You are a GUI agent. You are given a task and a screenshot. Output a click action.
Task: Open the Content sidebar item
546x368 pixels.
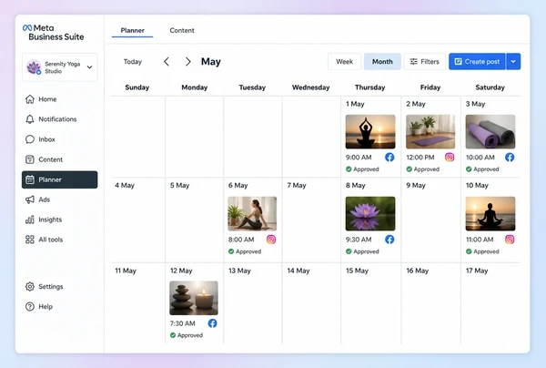(x=59, y=159)
